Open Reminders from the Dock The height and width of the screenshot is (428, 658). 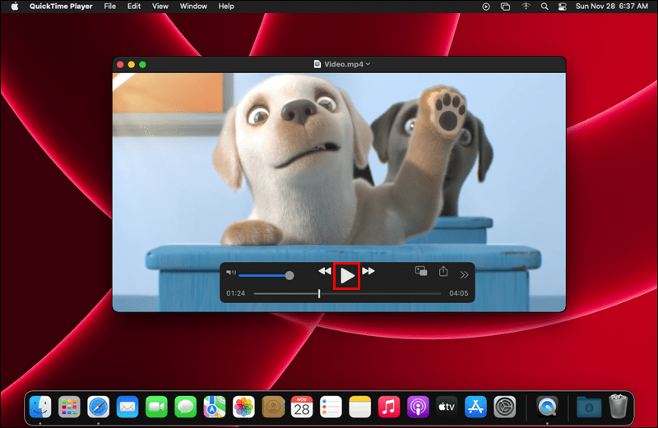(331, 407)
